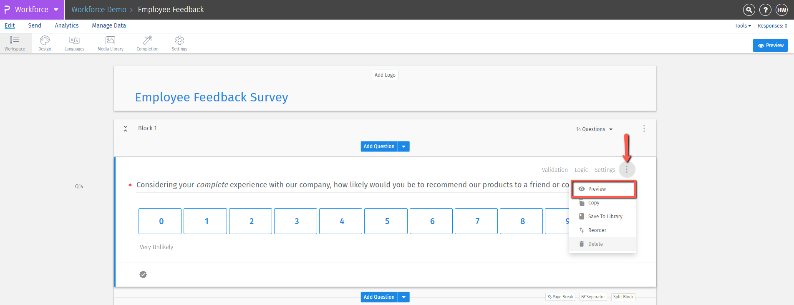Viewport: 794px width, 305px height.
Task: Expand the 14 Questions dropdown
Action: pos(594,129)
